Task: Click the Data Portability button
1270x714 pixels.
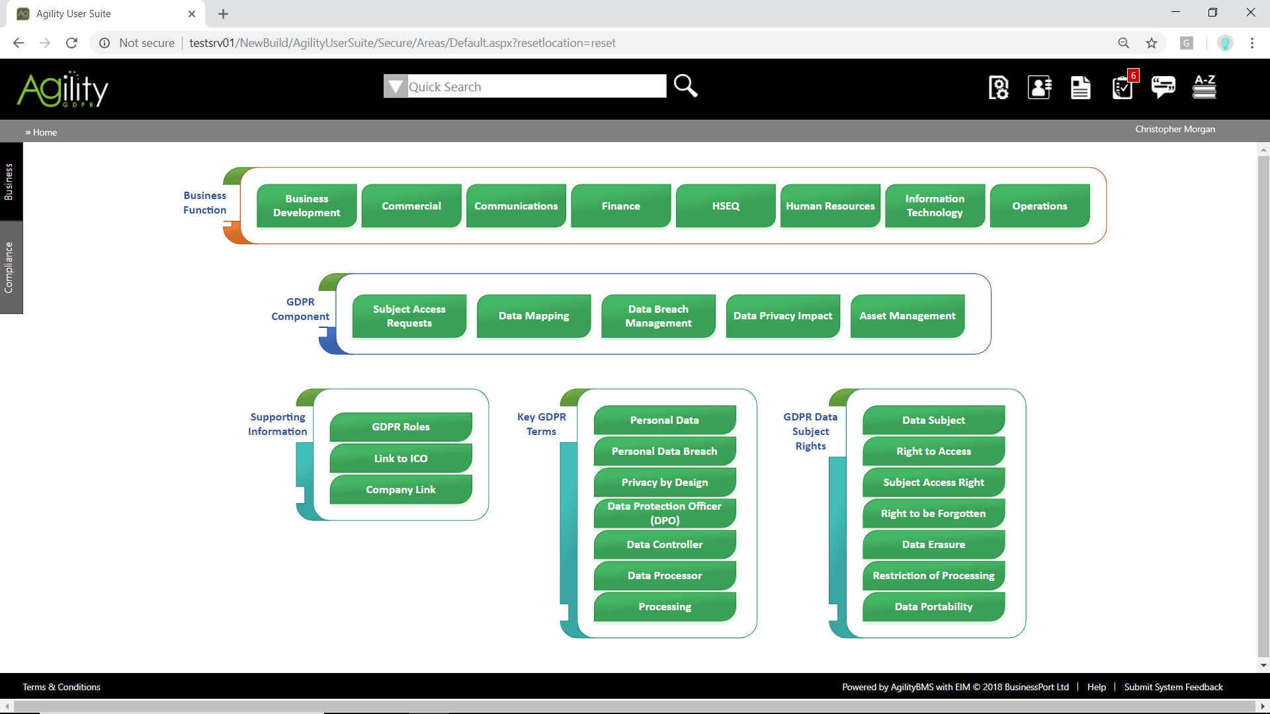Action: tap(933, 607)
